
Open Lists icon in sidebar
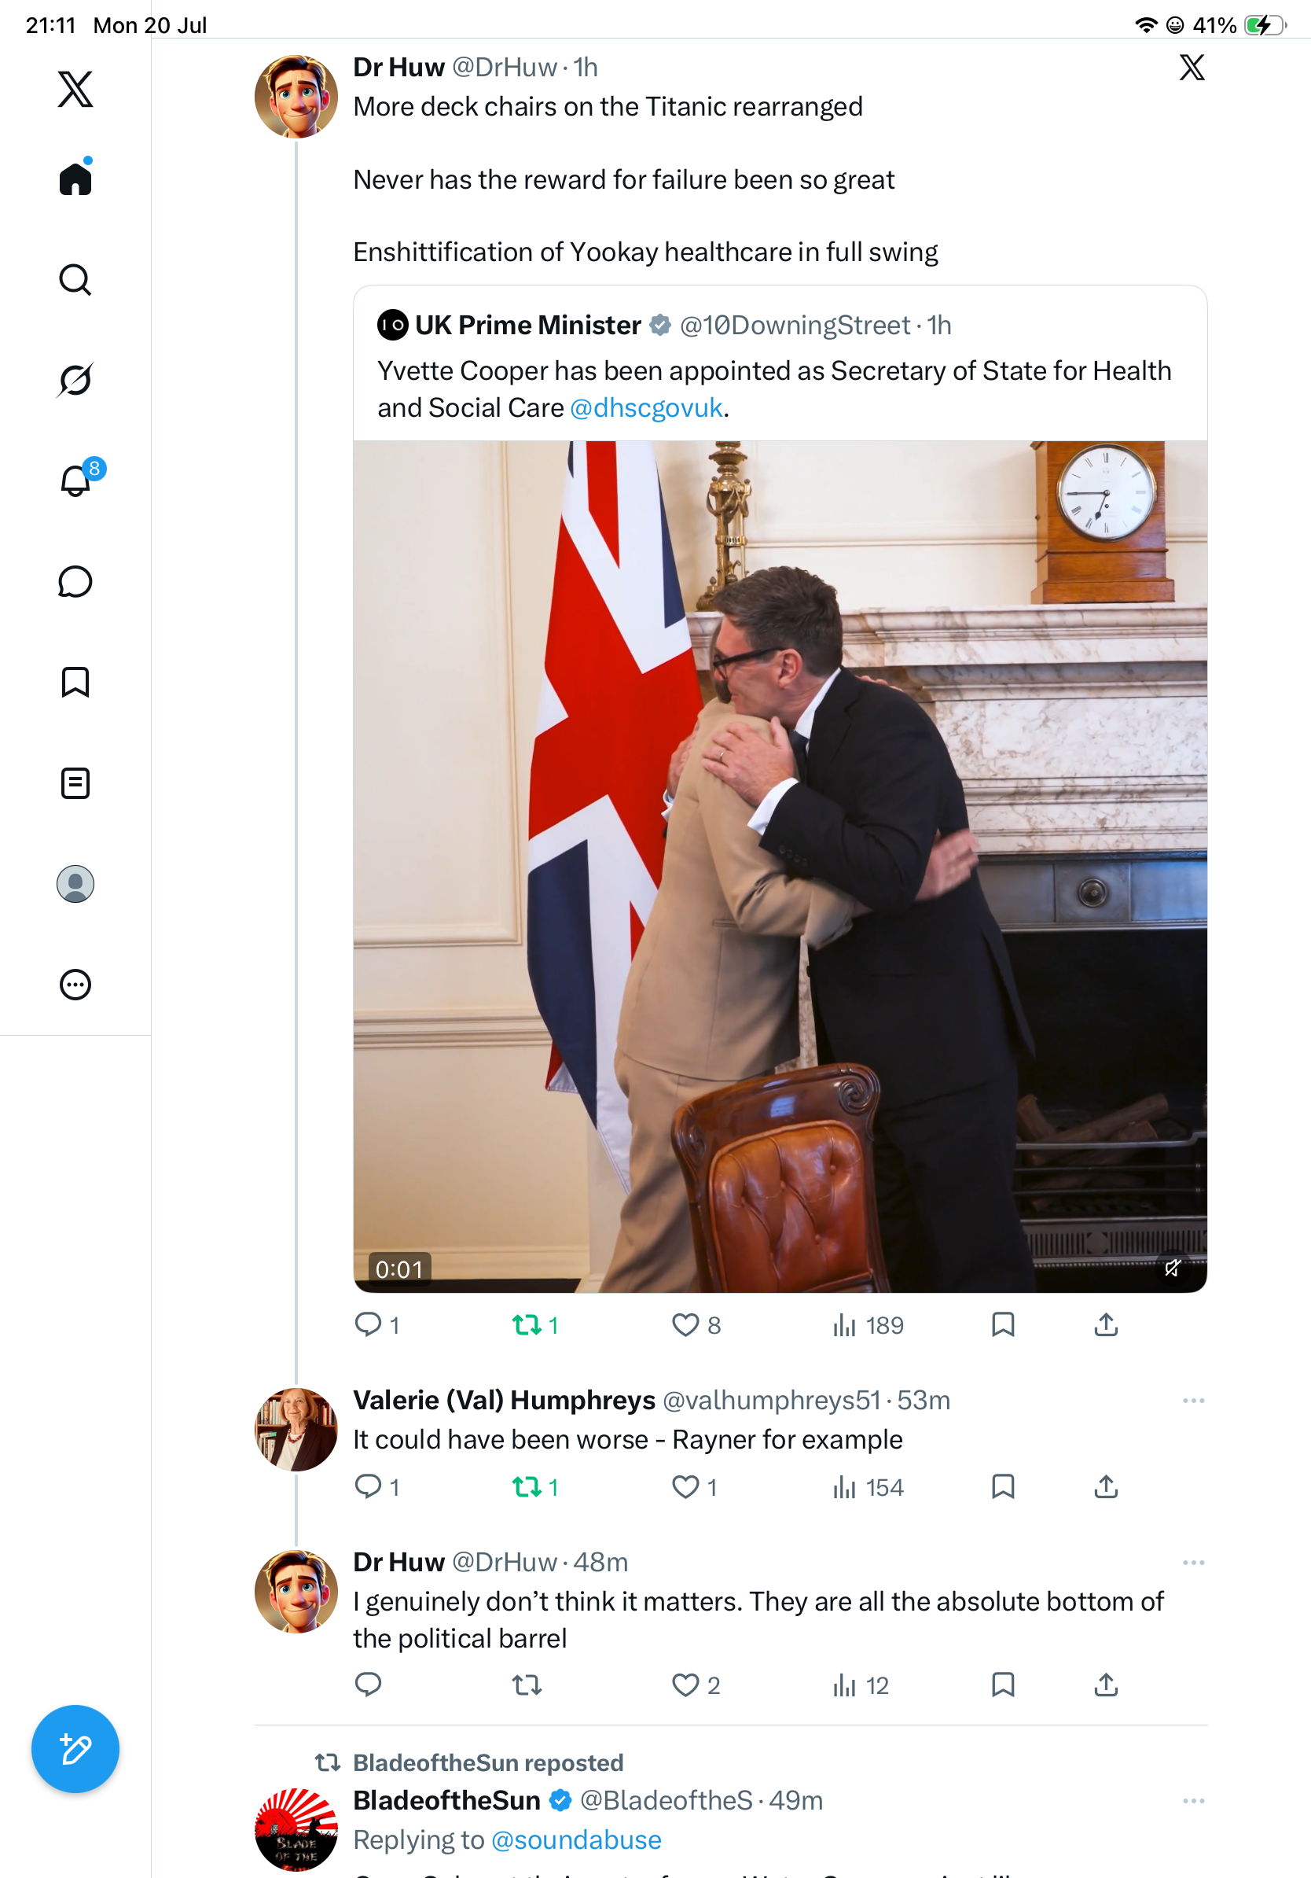coord(75,782)
